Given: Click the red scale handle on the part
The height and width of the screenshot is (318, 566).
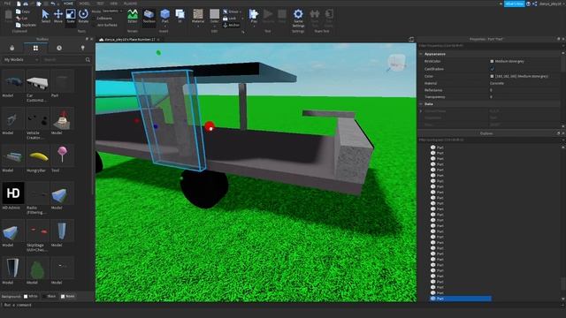Looking at the screenshot, I should (x=210, y=126).
